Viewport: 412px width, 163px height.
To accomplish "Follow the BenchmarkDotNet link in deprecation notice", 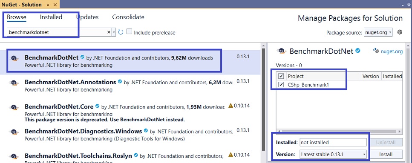I will [x=142, y=120].
